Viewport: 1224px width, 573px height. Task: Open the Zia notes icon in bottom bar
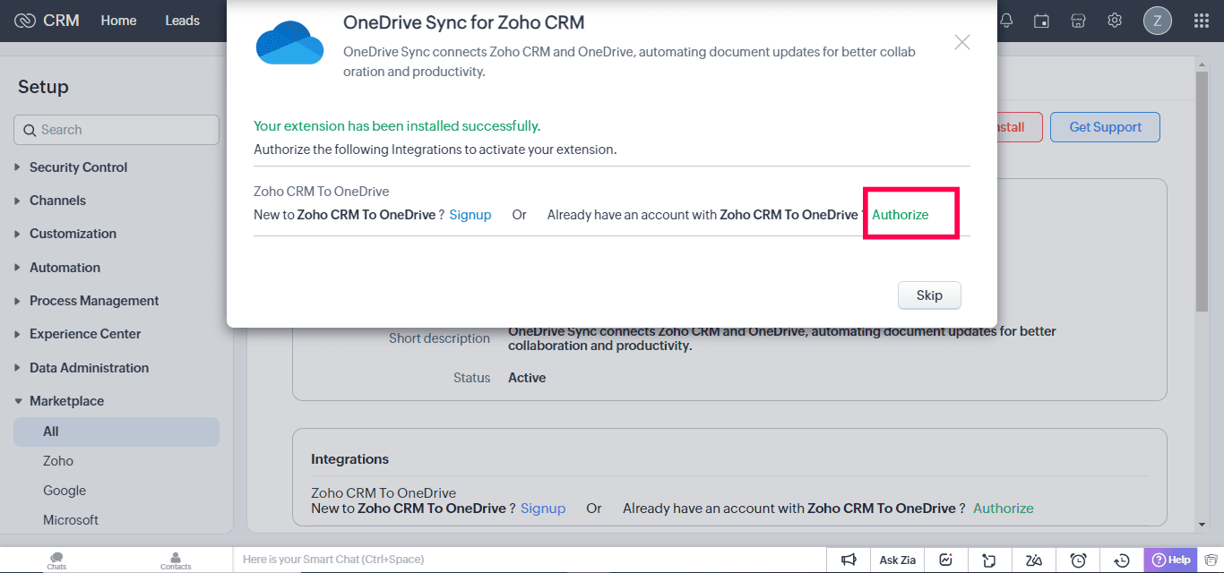1034,560
